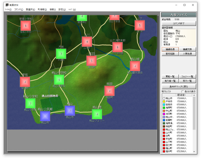Select the red 山下消防本部 square
Screen dimensions: 201x158
[117, 47]
